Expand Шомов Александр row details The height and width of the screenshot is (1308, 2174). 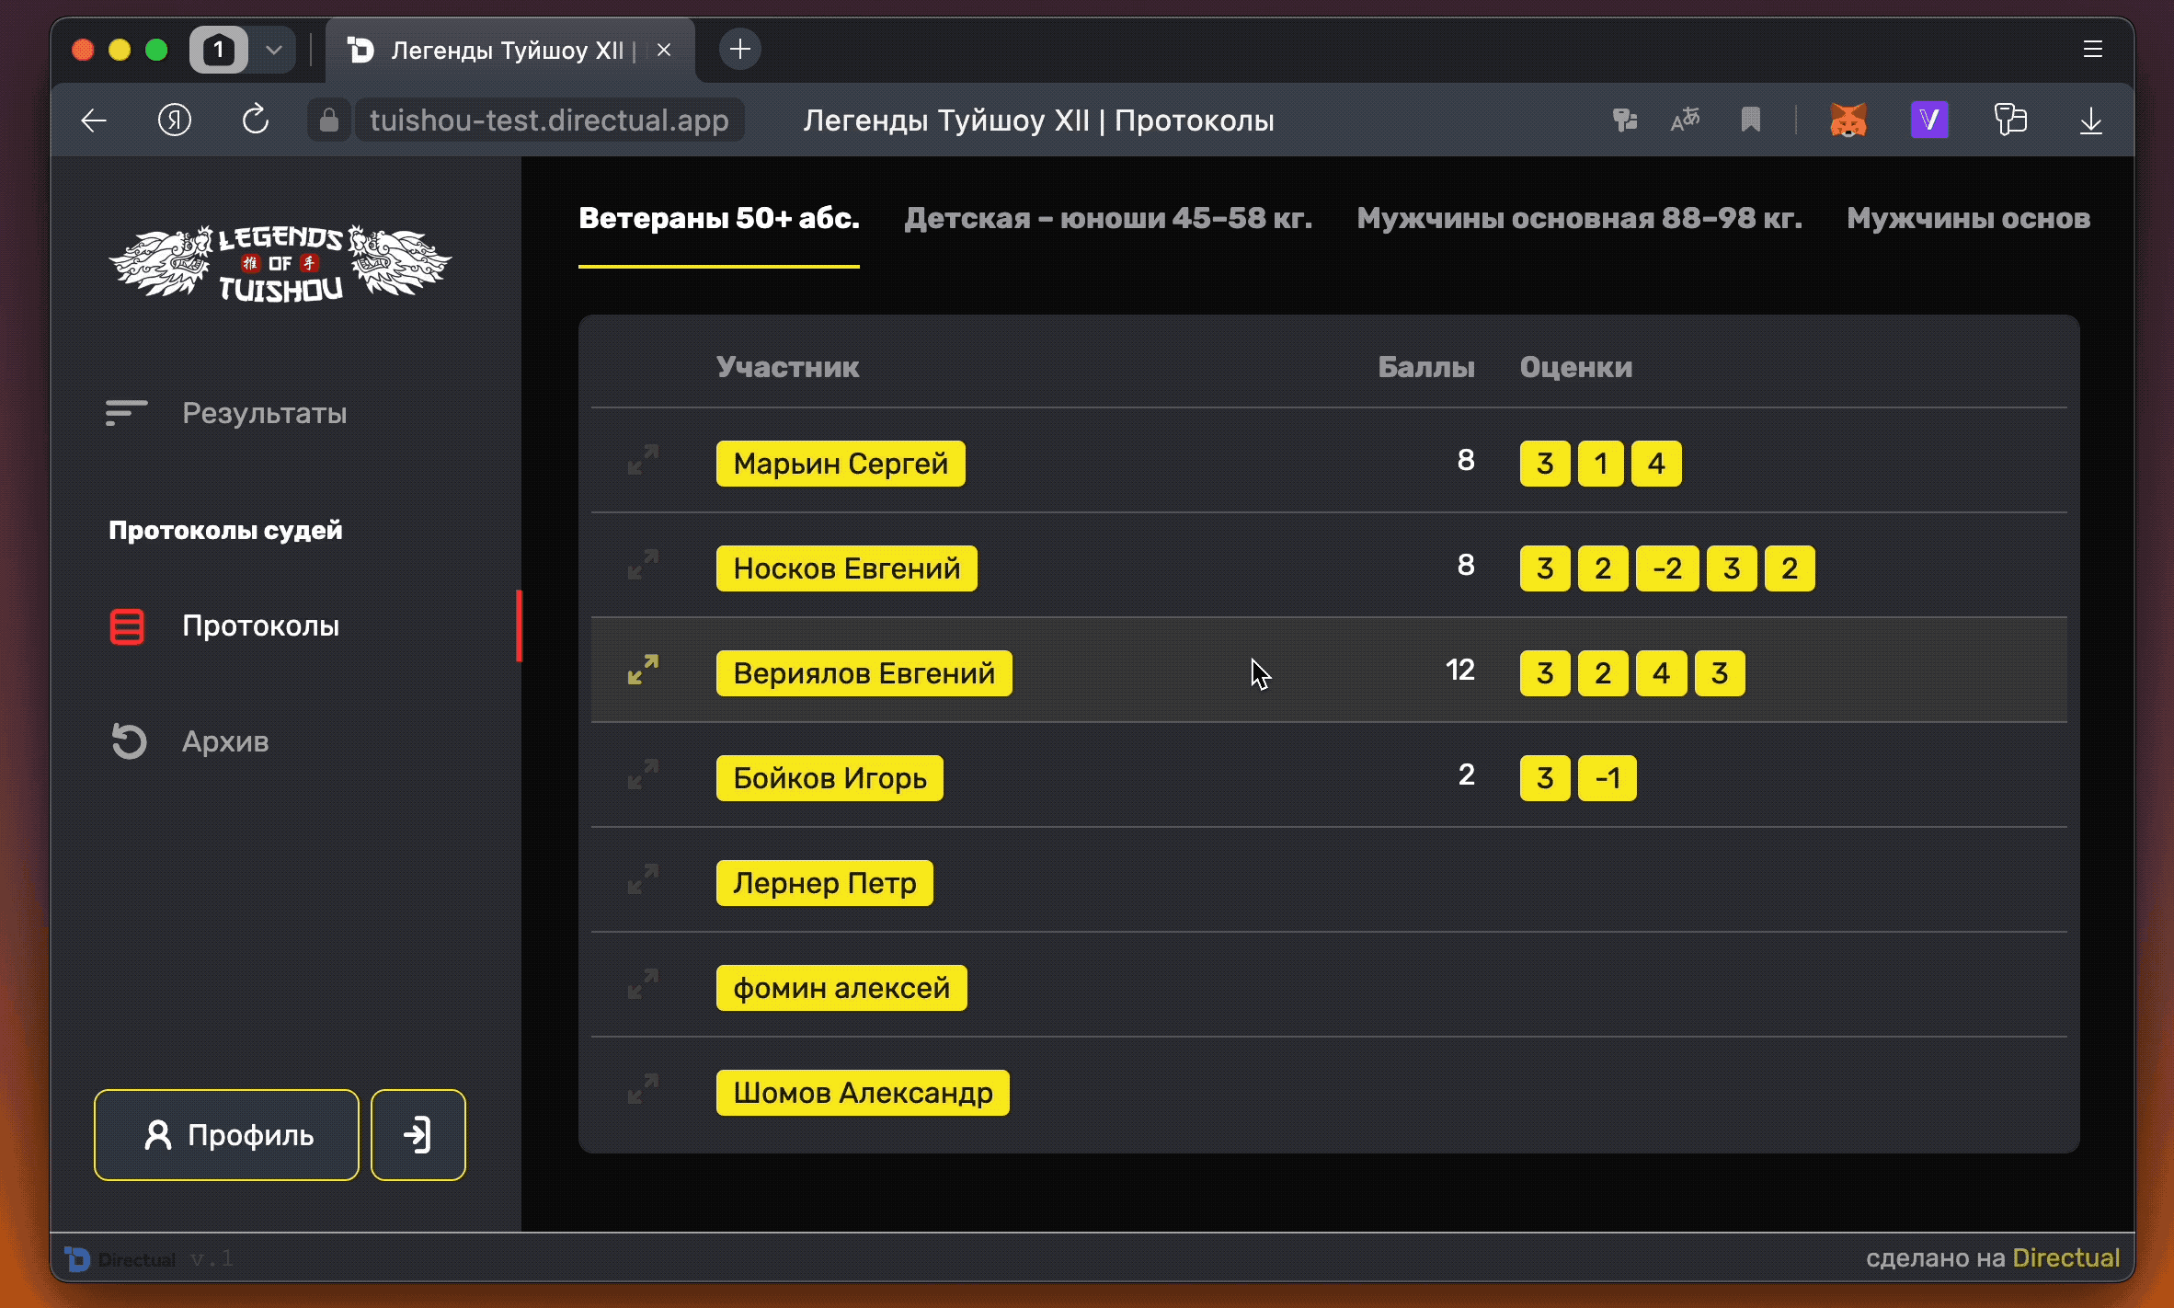tap(643, 1089)
